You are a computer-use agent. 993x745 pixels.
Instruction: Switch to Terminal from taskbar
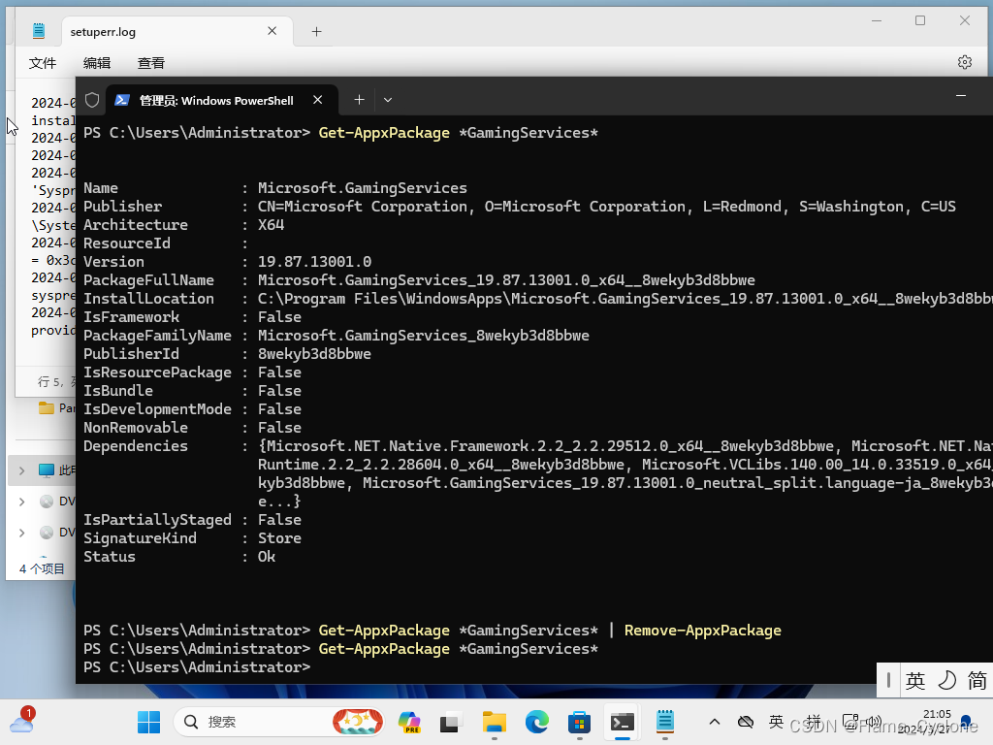tap(622, 722)
